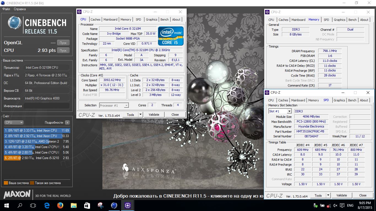Open the Tools dropdown arrow in SPD window

click(328, 195)
